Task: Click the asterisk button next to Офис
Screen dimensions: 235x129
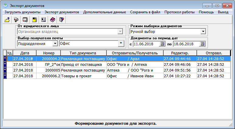Action: (x=121, y=44)
